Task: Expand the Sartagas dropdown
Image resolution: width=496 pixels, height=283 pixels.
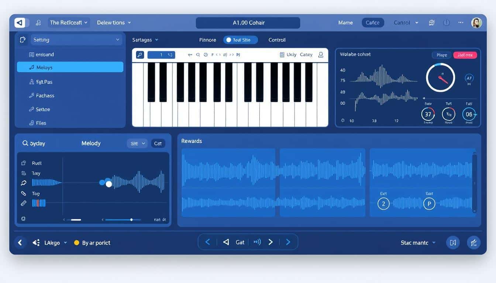Action: pos(145,40)
